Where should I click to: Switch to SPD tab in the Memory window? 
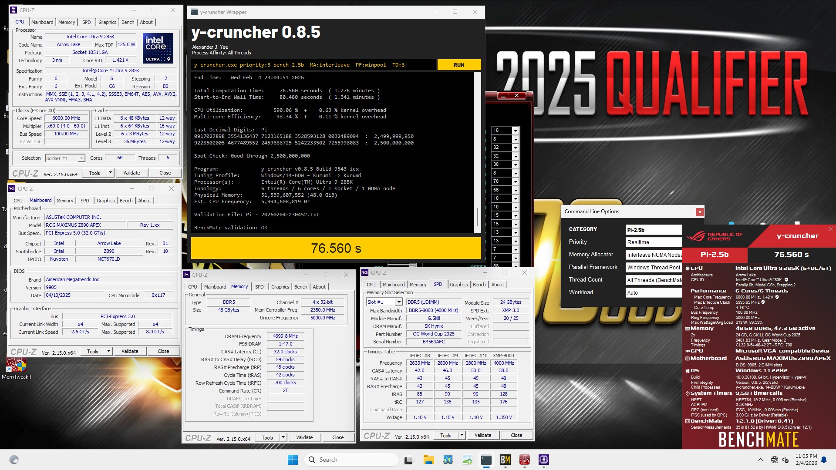click(x=259, y=287)
